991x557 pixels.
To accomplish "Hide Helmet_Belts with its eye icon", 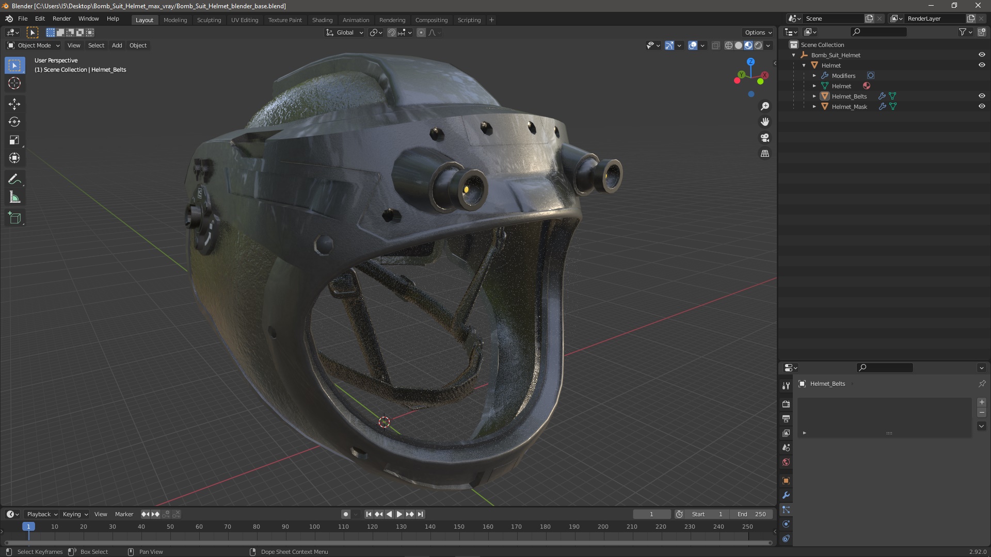I will (982, 96).
